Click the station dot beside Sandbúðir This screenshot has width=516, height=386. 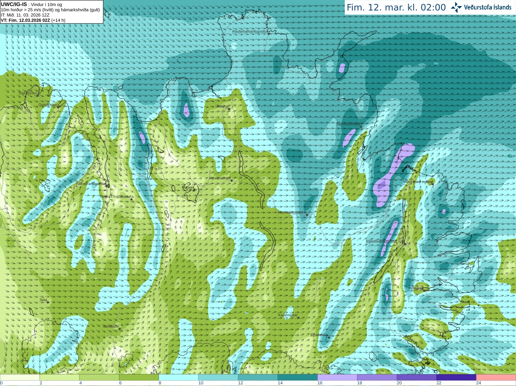click(120, 329)
